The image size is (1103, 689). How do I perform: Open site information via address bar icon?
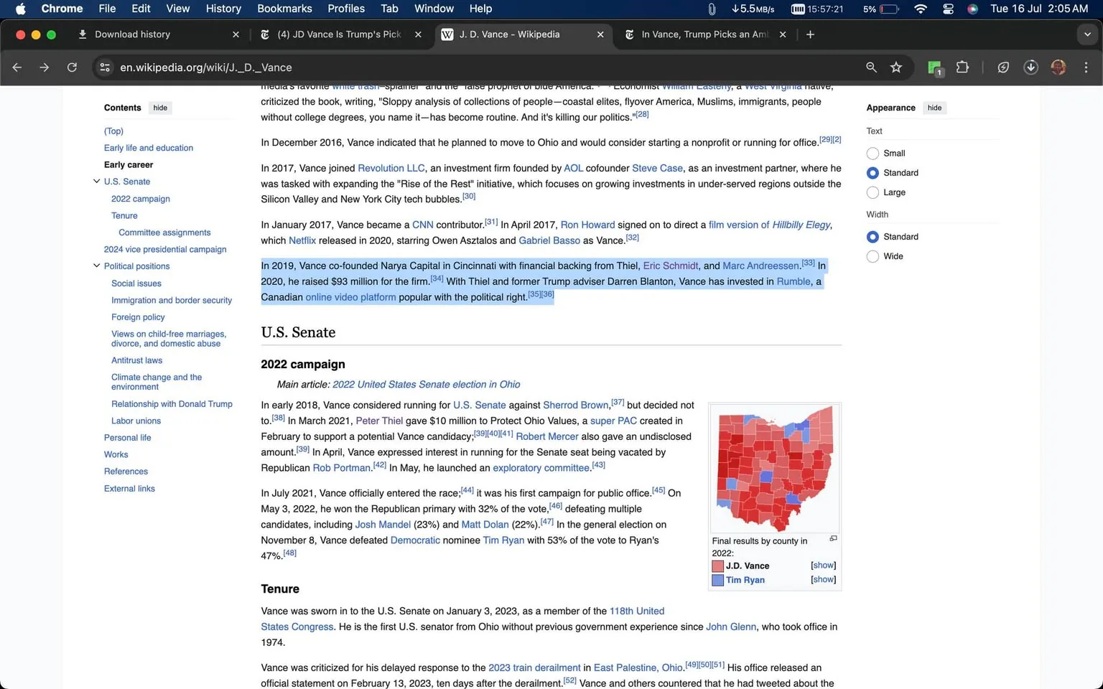point(105,67)
